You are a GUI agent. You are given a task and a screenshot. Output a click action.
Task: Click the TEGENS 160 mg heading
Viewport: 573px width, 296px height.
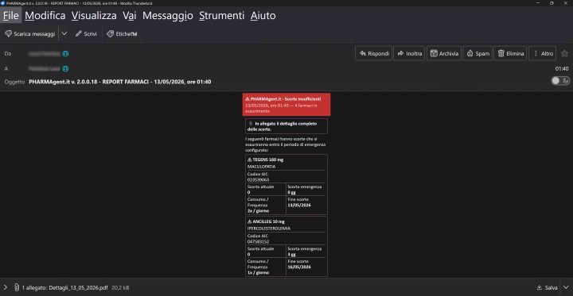(267, 160)
